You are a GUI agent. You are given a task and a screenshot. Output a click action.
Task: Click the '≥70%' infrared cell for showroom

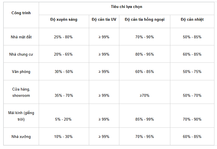coord(145,95)
